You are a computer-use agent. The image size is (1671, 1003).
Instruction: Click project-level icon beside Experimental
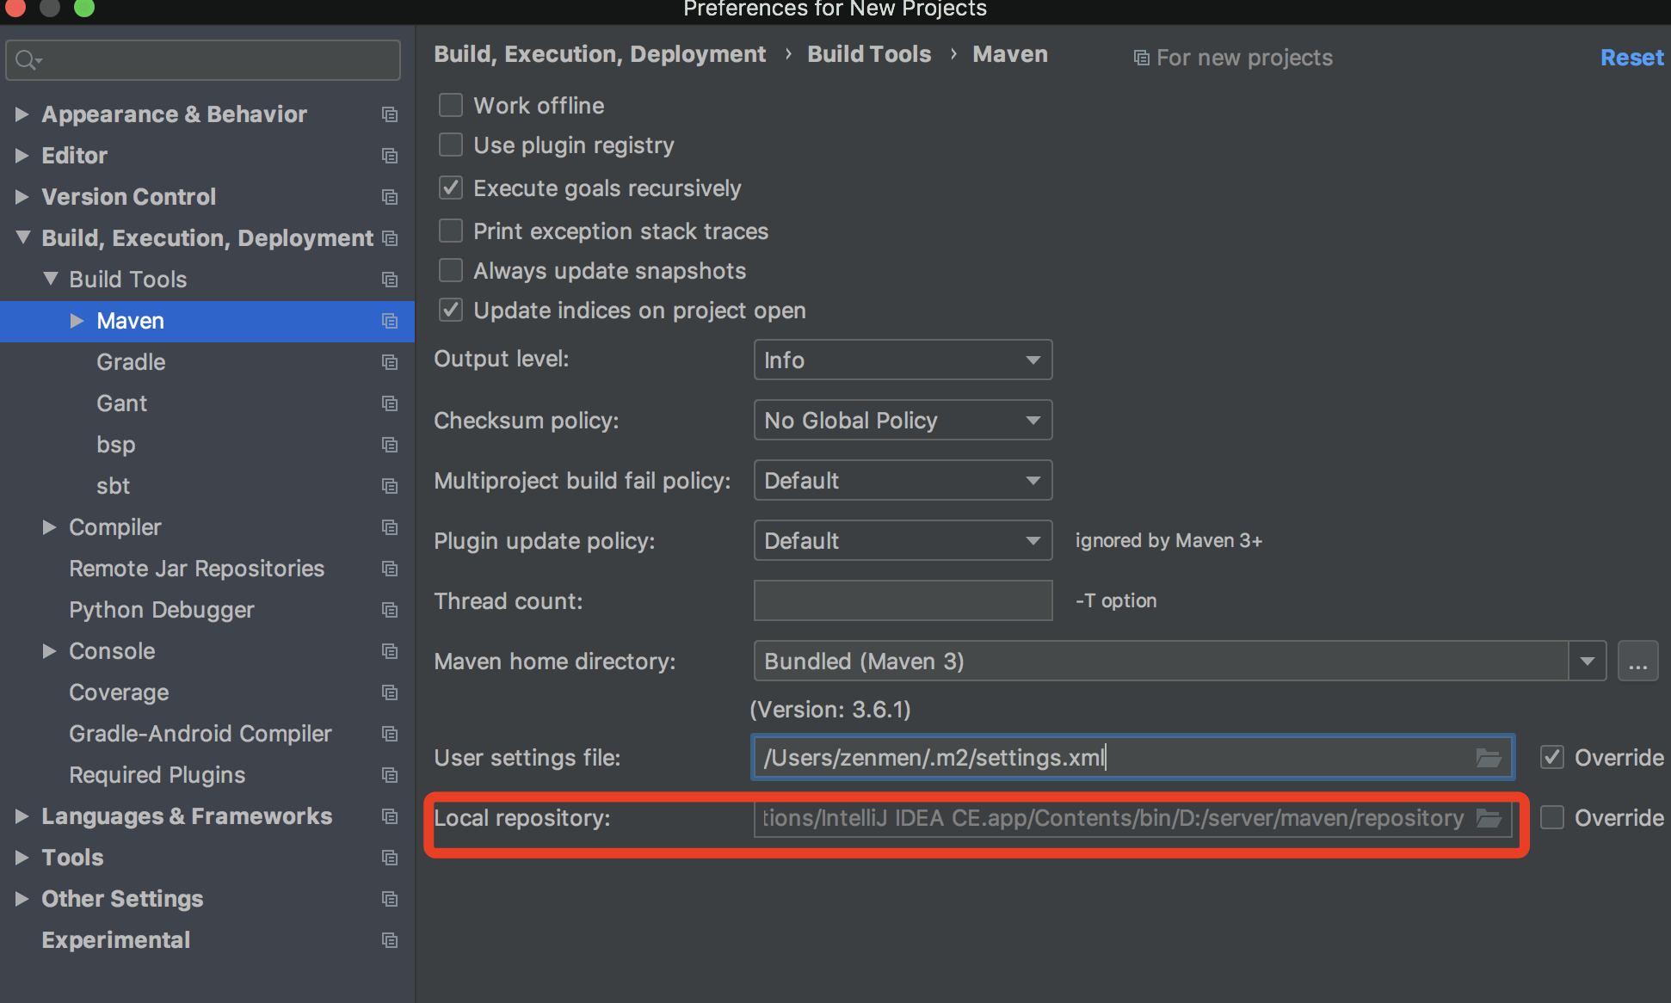tap(390, 940)
